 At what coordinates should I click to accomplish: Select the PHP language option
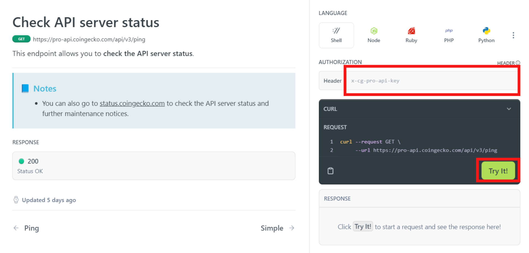[x=449, y=35]
